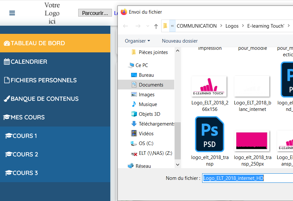
Task: Click the navigation pane scroll down arrow
Action: click(x=178, y=165)
